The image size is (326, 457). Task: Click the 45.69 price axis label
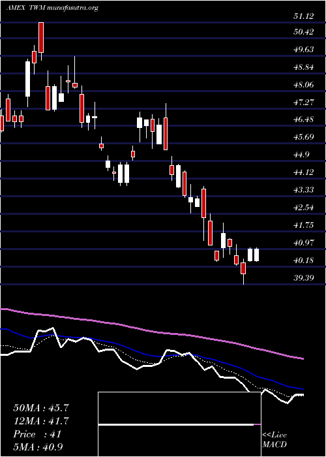304,137
